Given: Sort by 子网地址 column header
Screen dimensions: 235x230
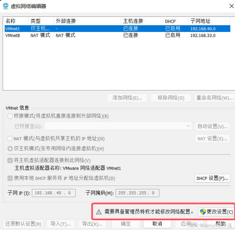Looking at the screenshot, I should click(x=209, y=21).
